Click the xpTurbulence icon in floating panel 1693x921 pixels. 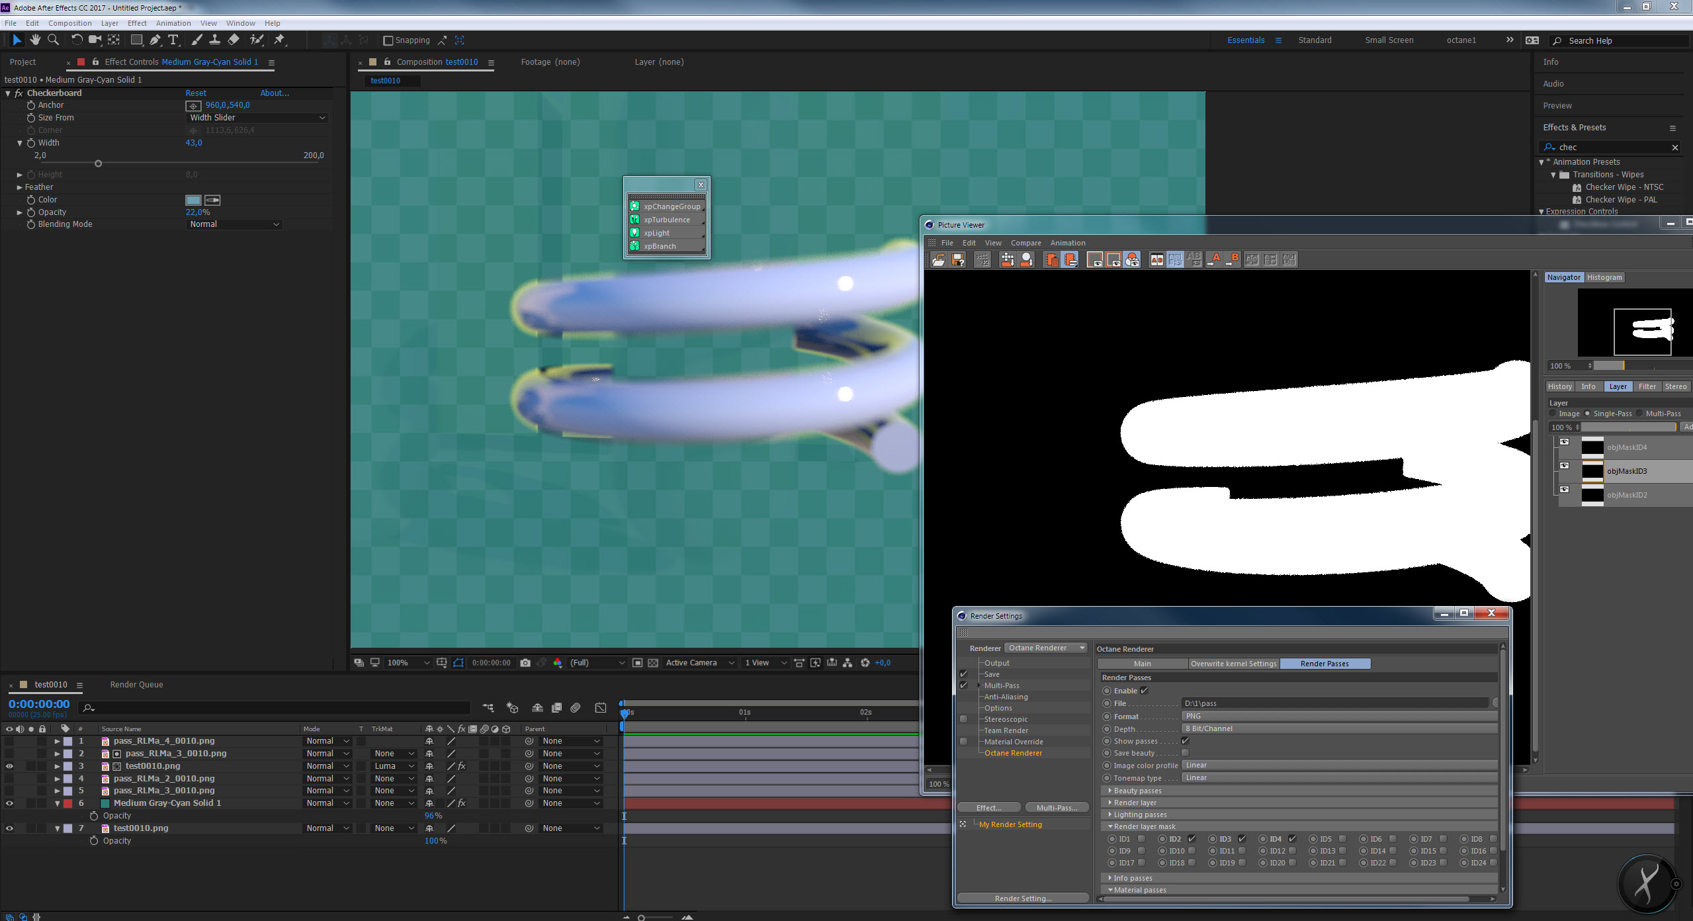click(634, 220)
